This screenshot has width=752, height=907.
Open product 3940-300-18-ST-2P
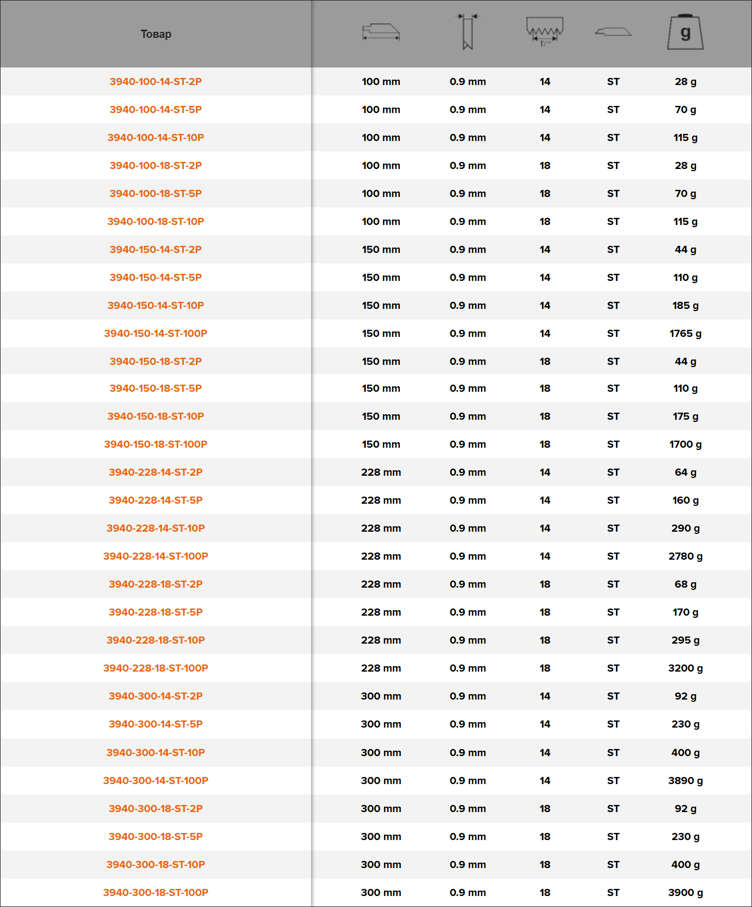coord(156,809)
